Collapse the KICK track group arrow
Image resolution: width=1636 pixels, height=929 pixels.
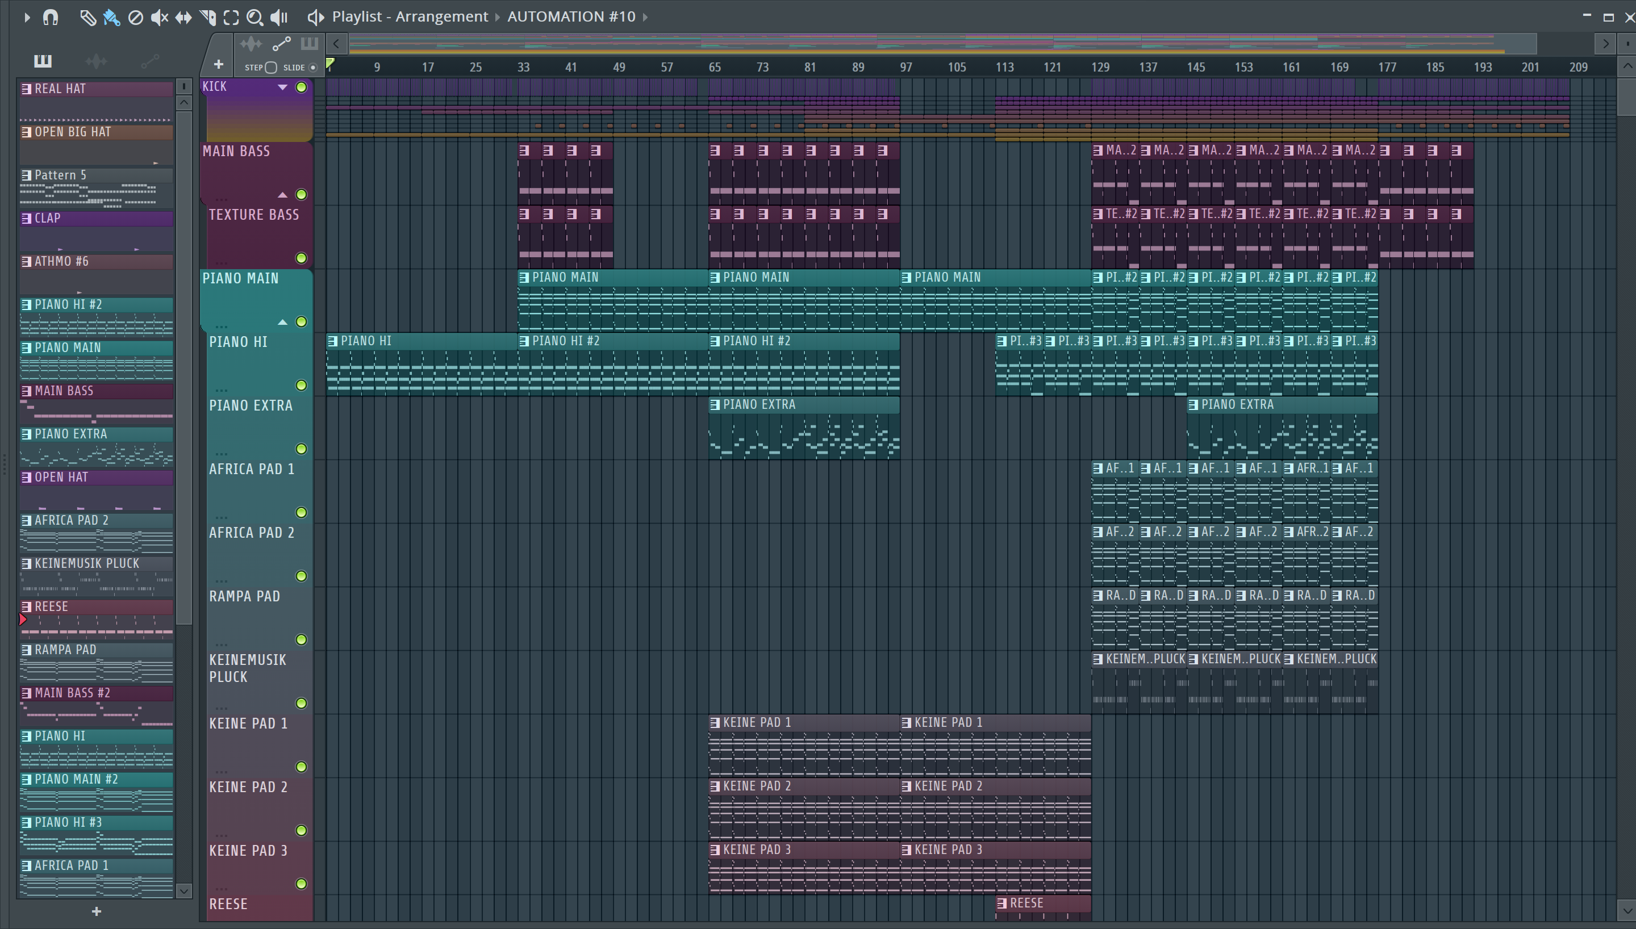282,87
